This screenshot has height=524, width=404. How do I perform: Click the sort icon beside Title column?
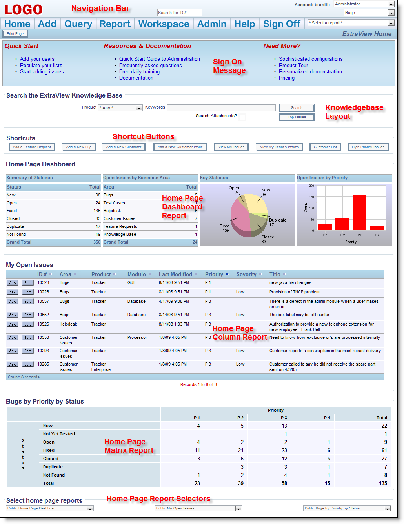point(284,274)
